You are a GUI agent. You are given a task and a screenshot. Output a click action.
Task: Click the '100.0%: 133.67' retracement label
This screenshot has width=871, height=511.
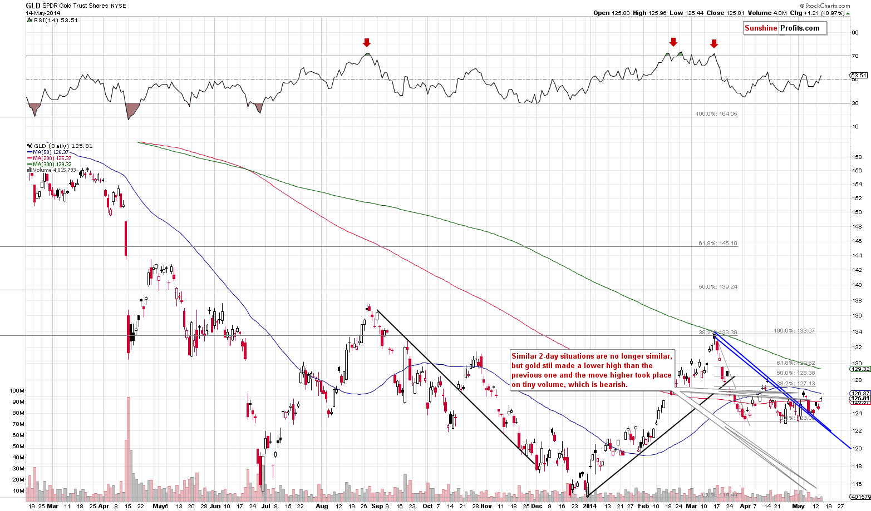pyautogui.click(x=794, y=331)
